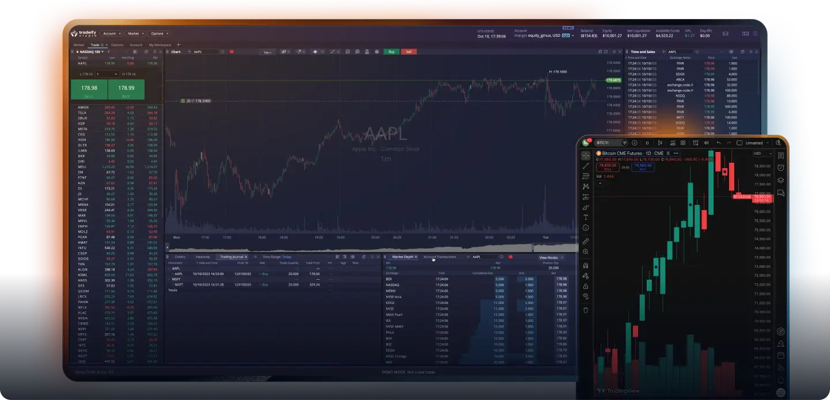Open the Options dropdown in the top bar
The width and height of the screenshot is (830, 400).
(159, 34)
